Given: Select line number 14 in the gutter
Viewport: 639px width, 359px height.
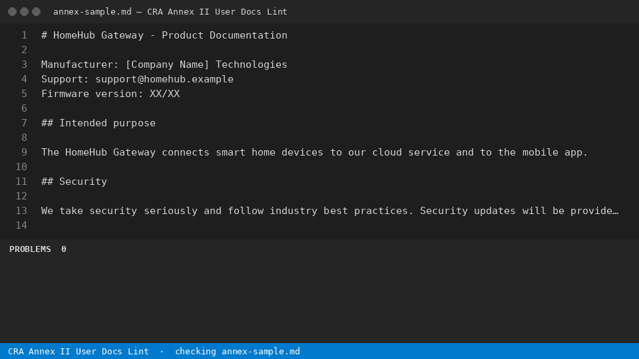Looking at the screenshot, I should coord(21,226).
